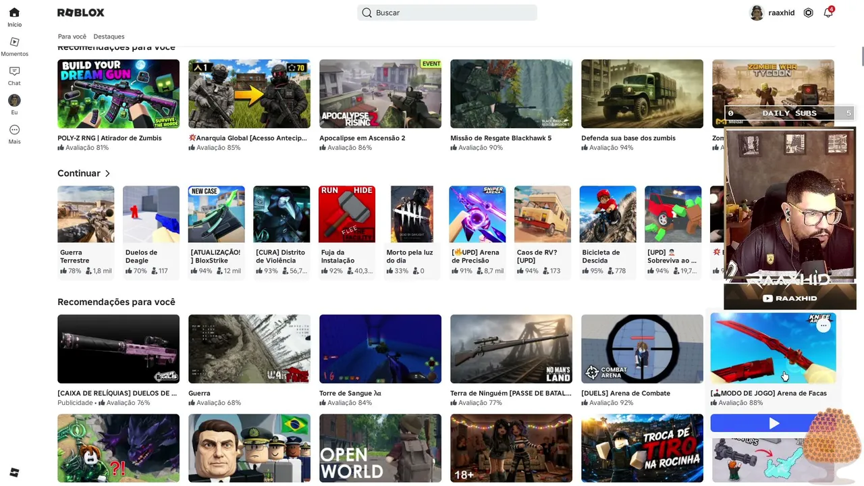Open POLY-Z RNG Build Your Dream Gun thumbnail
Screen dimensions: 864x486
(118, 94)
